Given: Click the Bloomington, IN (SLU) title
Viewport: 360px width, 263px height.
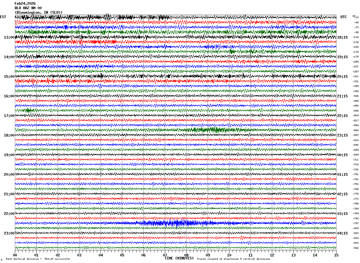Looking at the screenshot, I should click(x=39, y=12).
